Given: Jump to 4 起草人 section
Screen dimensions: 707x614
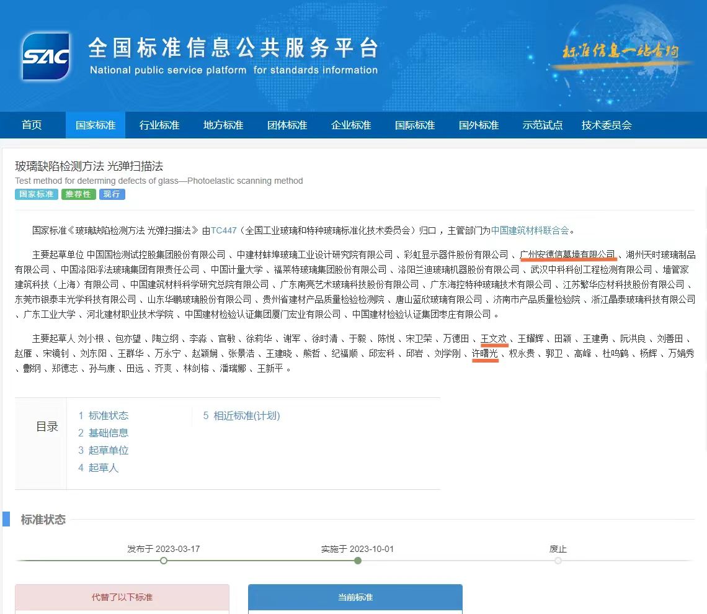Looking at the screenshot, I should [x=98, y=467].
